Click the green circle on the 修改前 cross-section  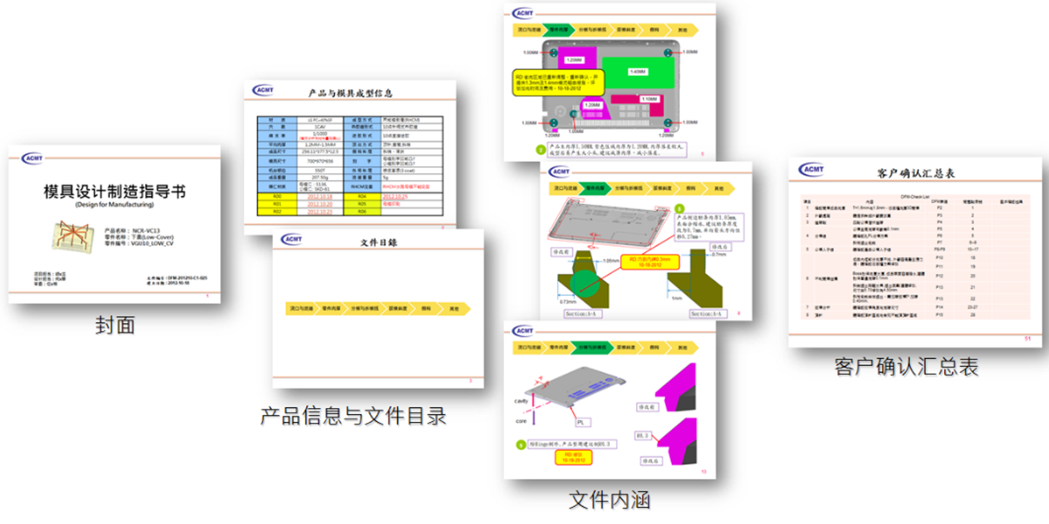(585, 283)
